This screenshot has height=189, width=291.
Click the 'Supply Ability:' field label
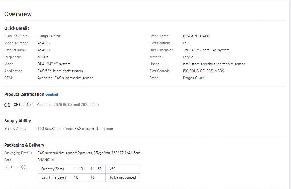tap(16, 129)
